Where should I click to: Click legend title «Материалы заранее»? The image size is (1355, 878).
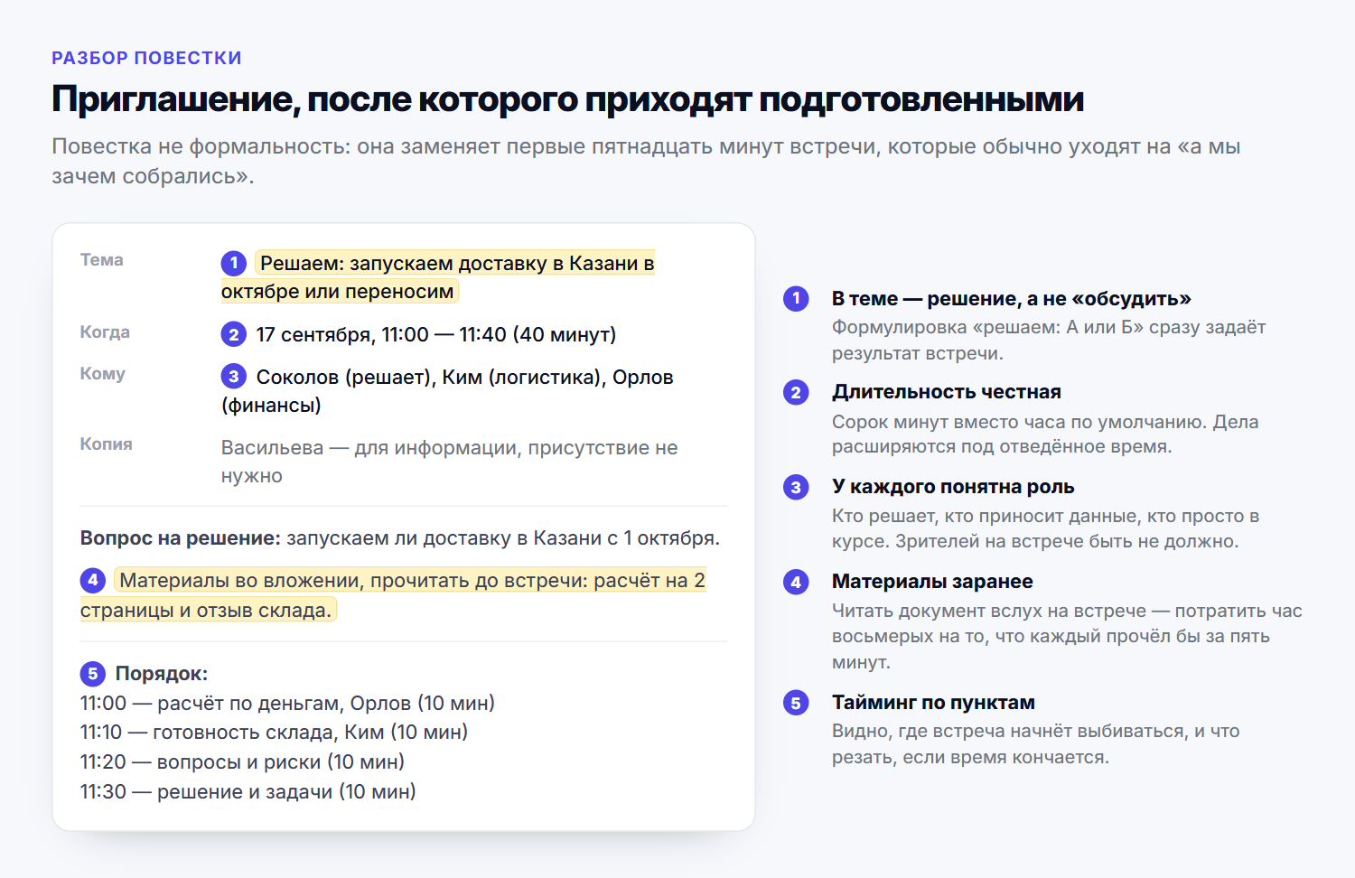(932, 582)
